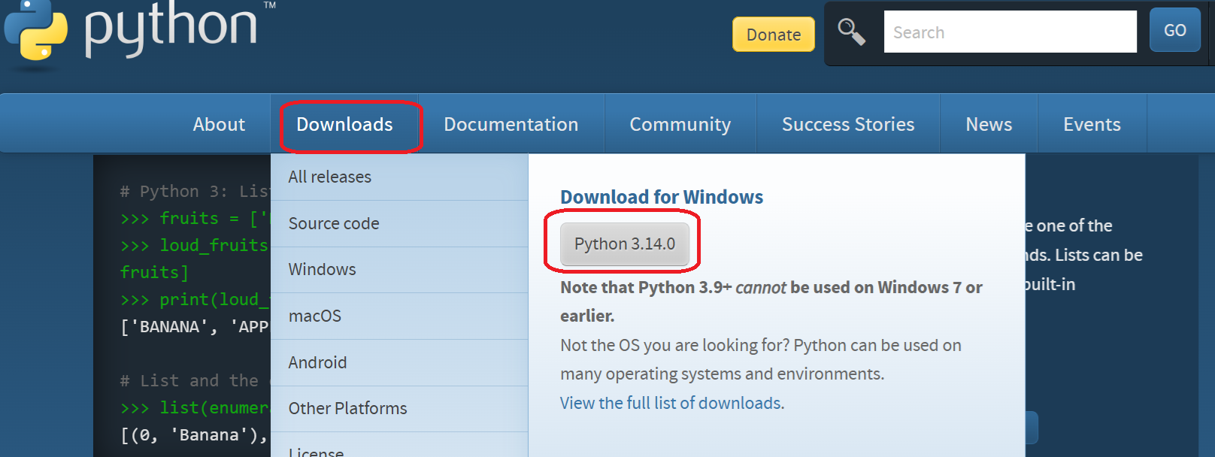
Task: Click the Python logo icon
Action: coord(35,30)
